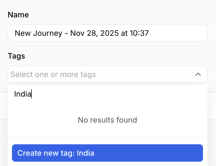This screenshot has width=216, height=166.
Task: Click the No results found message
Action: tap(107, 120)
